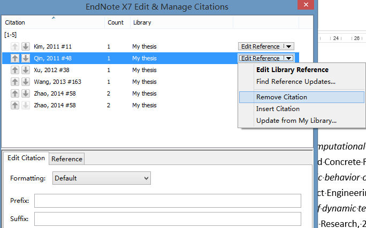Click My thesis in the Wang, 2013 row

[x=144, y=82]
